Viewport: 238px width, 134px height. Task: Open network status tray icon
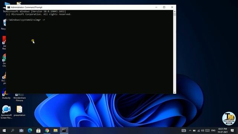click(198, 131)
